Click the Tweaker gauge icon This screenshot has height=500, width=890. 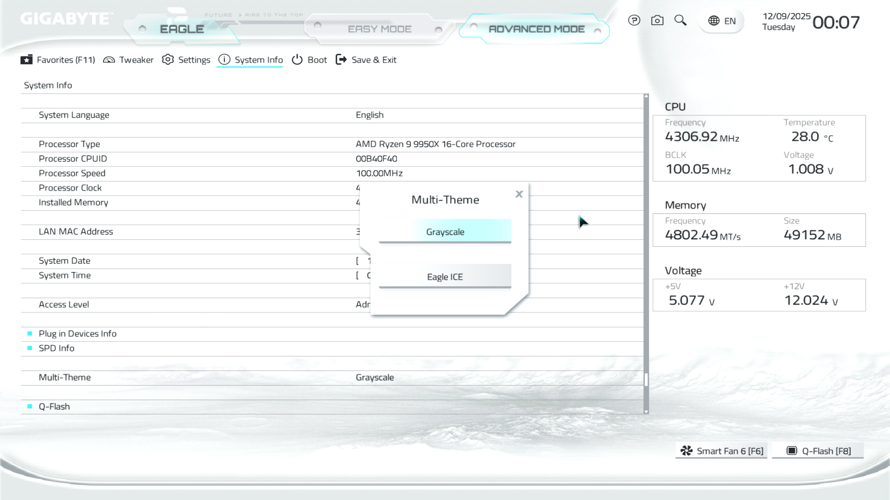tap(109, 60)
